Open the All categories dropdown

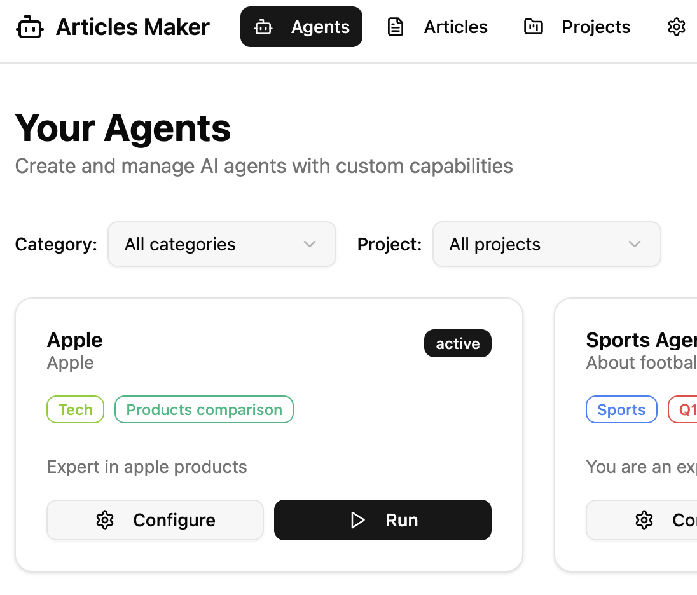click(x=221, y=244)
